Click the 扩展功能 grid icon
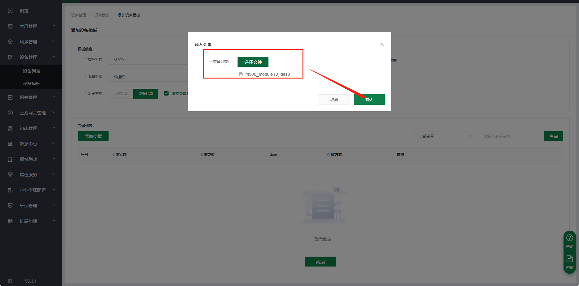The image size is (579, 286). point(10,221)
